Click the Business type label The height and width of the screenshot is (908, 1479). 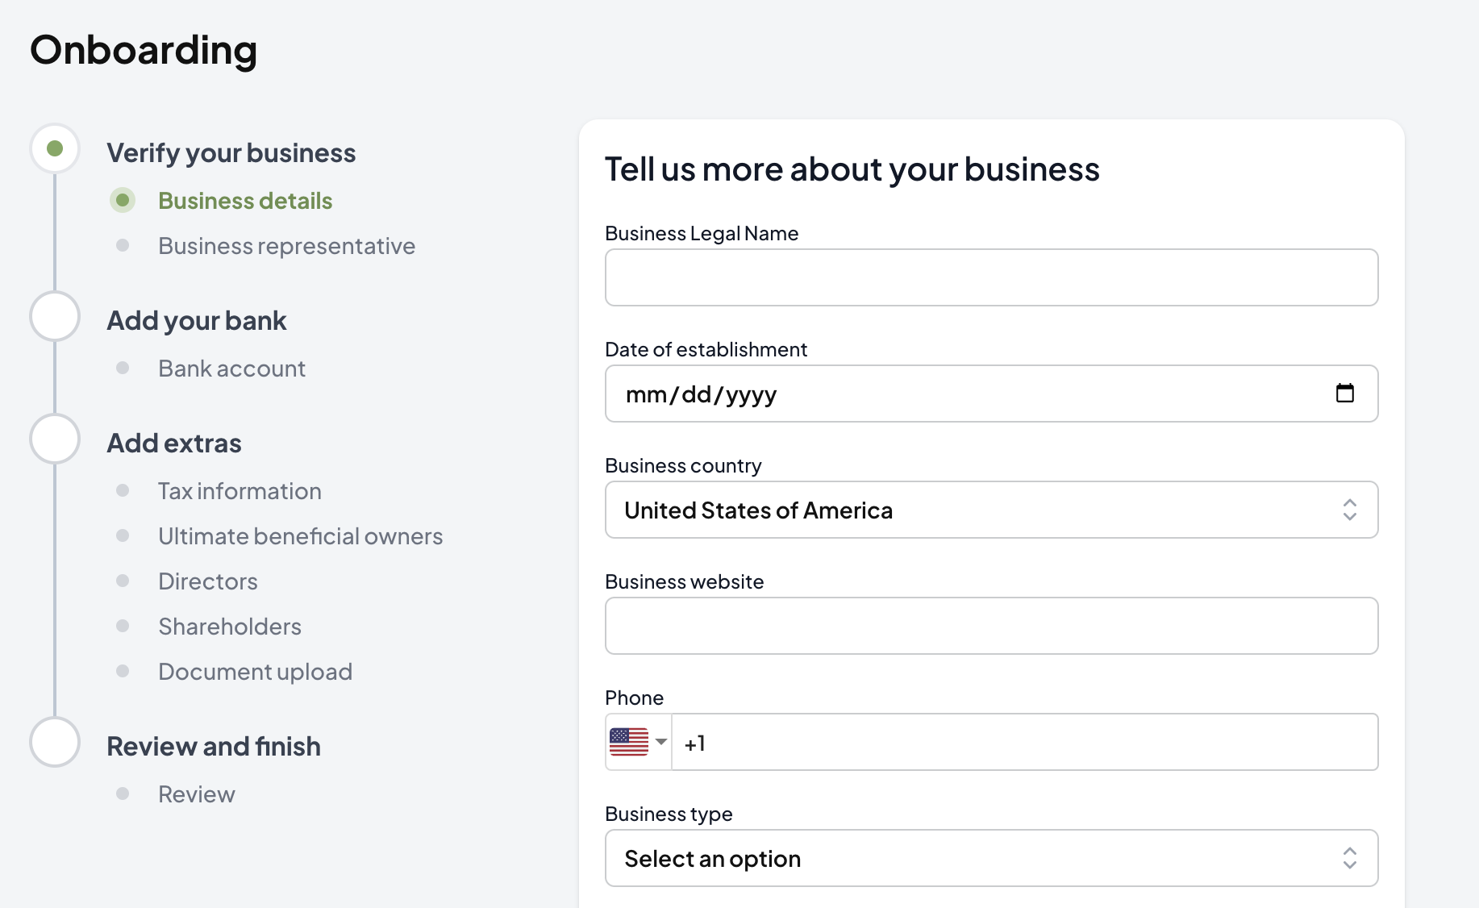click(x=669, y=814)
